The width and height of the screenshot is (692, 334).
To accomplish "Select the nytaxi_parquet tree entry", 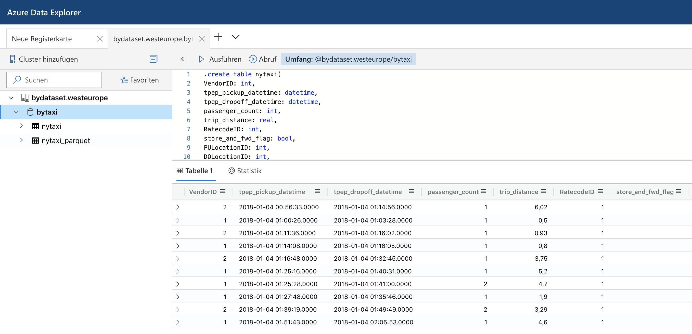I will (x=86, y=140).
